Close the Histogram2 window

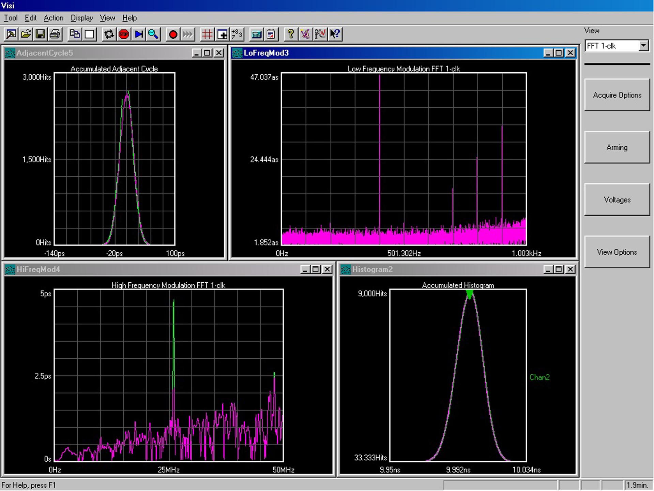570,269
